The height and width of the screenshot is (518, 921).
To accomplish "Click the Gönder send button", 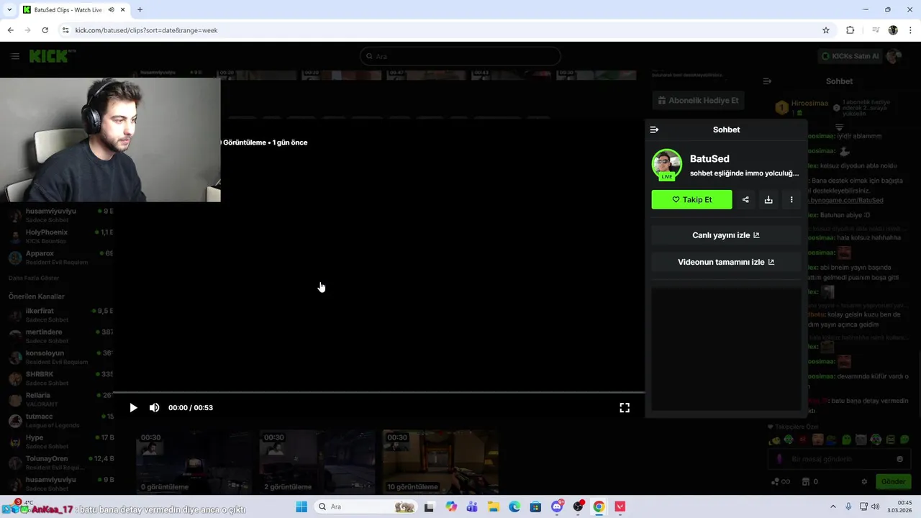I will tap(893, 481).
